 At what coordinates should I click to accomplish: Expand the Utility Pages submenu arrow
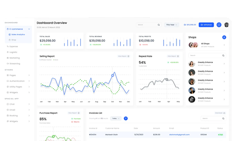pyautogui.click(x=29, y=87)
